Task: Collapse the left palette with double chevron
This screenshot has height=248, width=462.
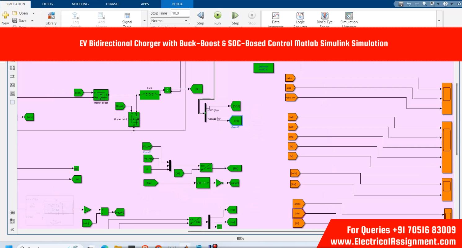Action: point(12,230)
